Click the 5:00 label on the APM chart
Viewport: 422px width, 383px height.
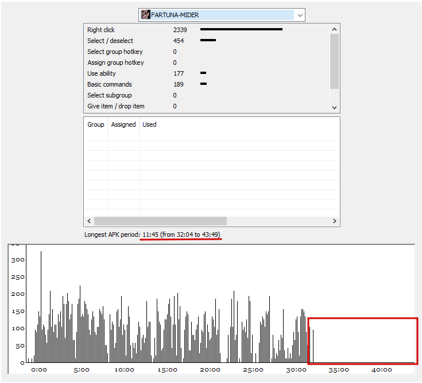82,370
